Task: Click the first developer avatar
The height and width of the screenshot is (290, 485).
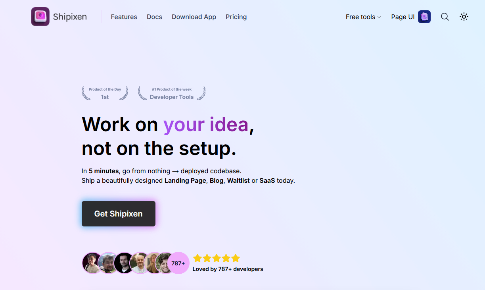Action: pyautogui.click(x=92, y=263)
